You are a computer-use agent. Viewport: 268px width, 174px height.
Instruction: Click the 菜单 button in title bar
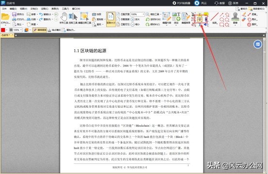tap(233, 3)
